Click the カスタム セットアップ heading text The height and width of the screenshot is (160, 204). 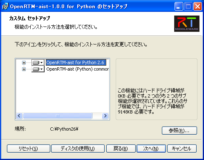click(29, 18)
